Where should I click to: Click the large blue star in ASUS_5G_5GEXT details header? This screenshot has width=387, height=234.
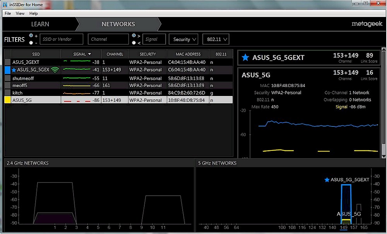(x=245, y=58)
